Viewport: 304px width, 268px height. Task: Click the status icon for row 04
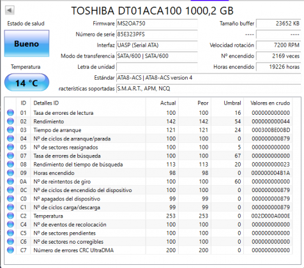10,138
